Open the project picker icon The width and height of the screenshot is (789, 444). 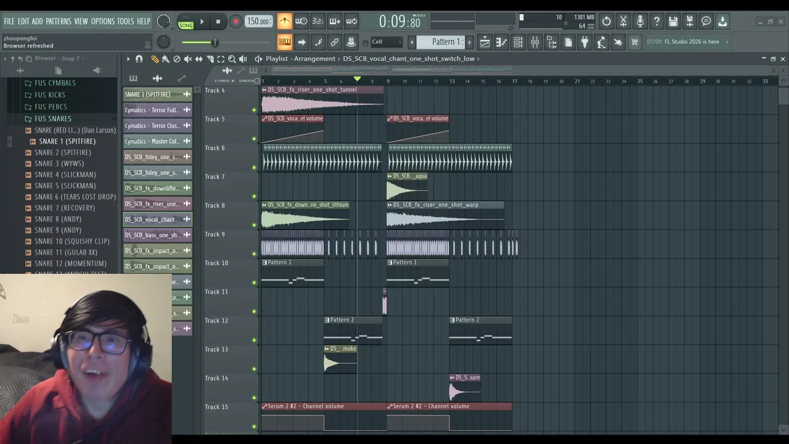(x=568, y=42)
